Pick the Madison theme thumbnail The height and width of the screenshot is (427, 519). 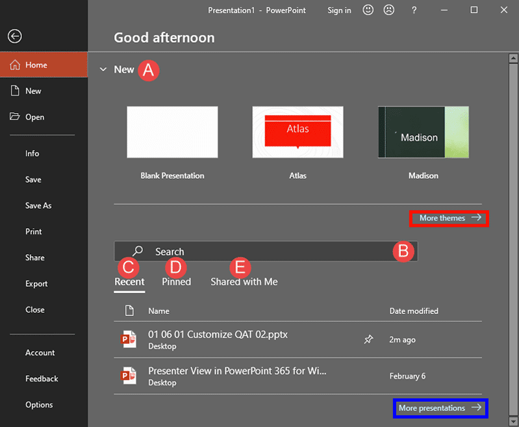tap(423, 133)
